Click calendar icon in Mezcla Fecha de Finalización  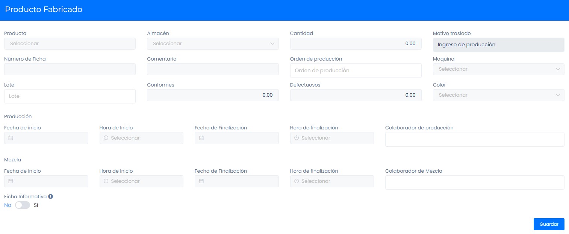(x=201, y=181)
